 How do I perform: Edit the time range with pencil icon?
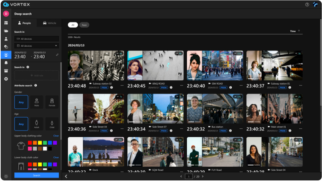point(57,55)
